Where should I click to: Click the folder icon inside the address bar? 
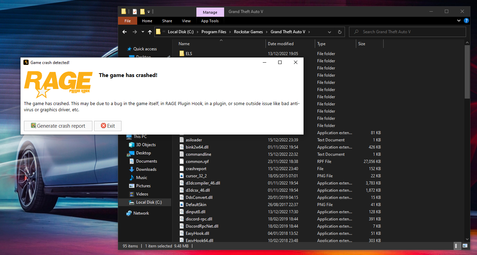click(158, 32)
